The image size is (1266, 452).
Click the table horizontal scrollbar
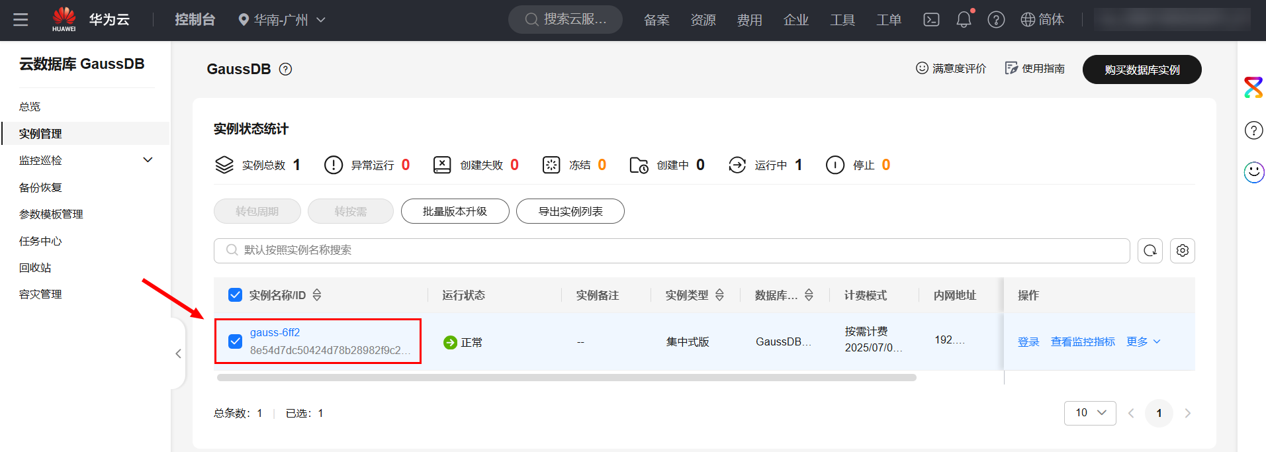(566, 378)
